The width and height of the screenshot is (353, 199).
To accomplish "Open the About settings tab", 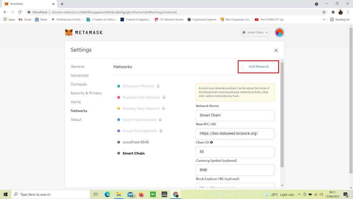I will tap(76, 119).
